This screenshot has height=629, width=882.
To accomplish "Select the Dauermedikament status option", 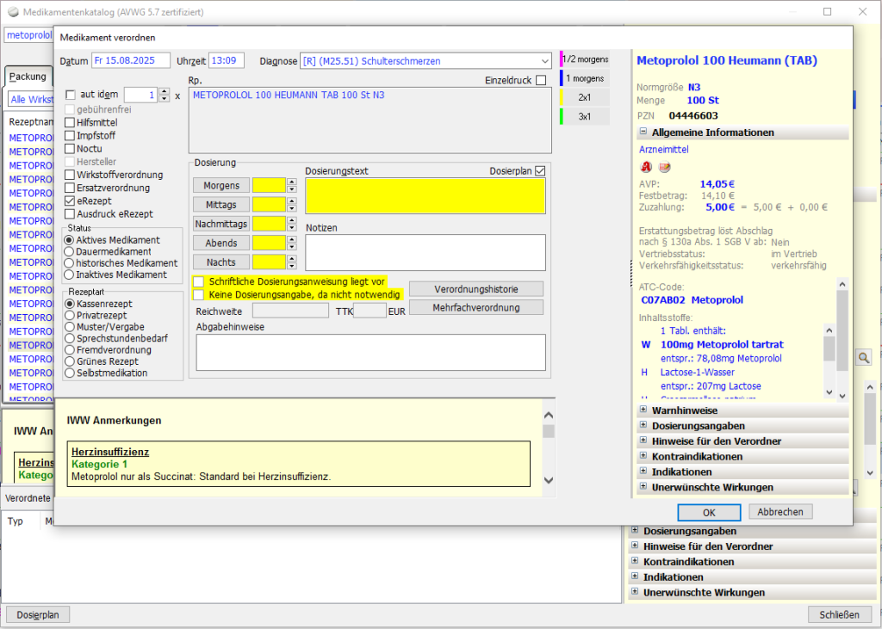I will tap(70, 252).
